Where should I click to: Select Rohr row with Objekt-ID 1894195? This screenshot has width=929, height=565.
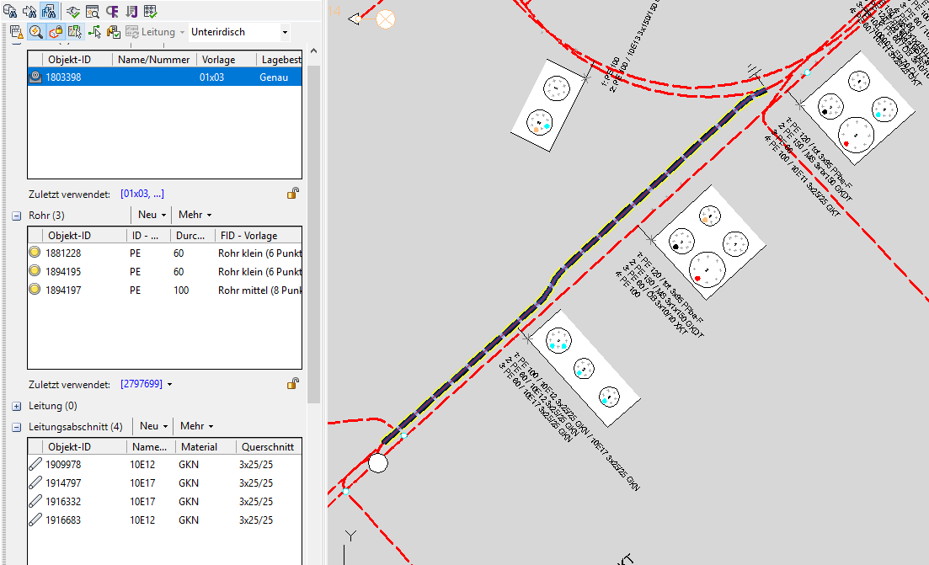coord(165,271)
